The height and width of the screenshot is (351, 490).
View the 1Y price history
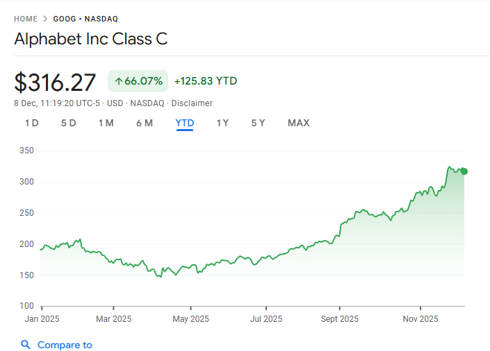222,123
